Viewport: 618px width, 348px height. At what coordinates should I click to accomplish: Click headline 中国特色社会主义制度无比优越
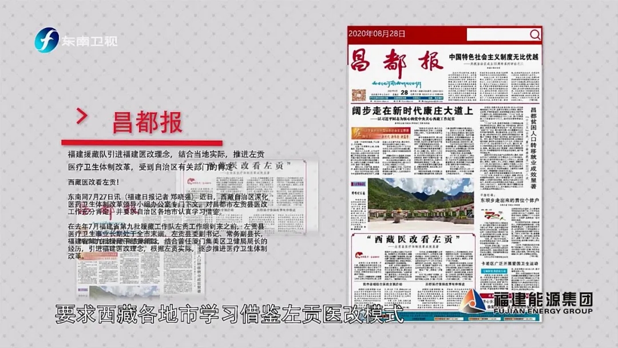pos(493,57)
